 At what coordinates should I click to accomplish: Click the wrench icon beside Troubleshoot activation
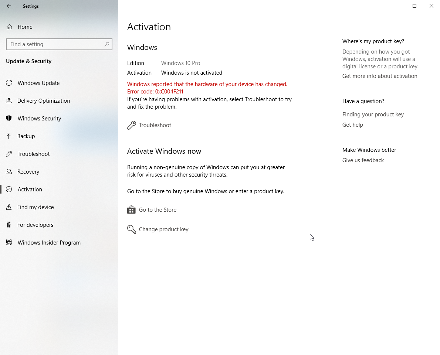point(132,125)
